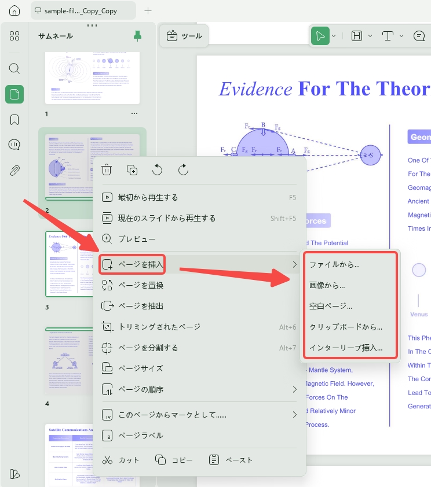
Task: Expand the text tool dropdown arrow
Action: (401, 36)
